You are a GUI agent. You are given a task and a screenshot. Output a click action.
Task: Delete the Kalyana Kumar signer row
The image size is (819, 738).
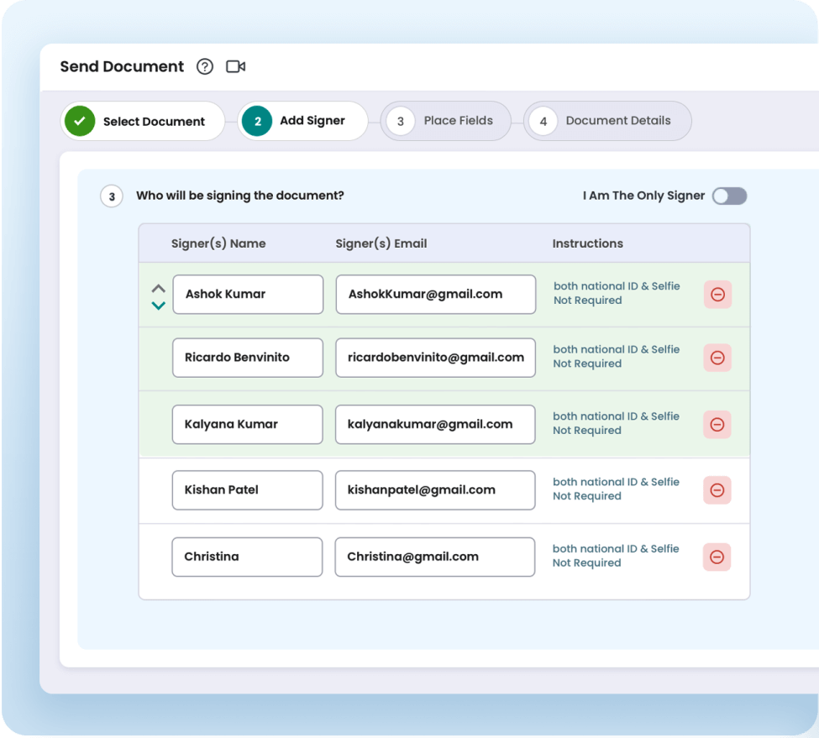[717, 425]
